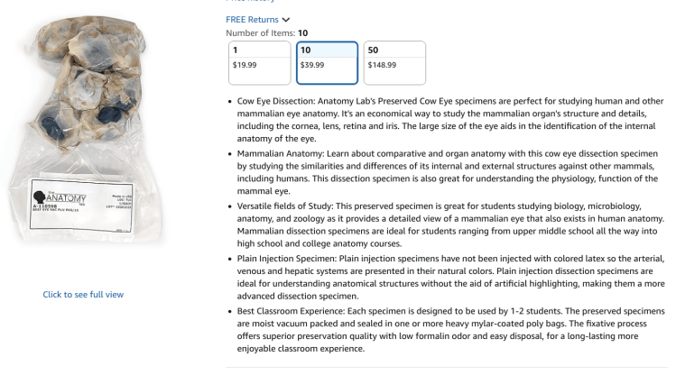
Task: Click the $148.99 price box
Action: [x=394, y=66]
